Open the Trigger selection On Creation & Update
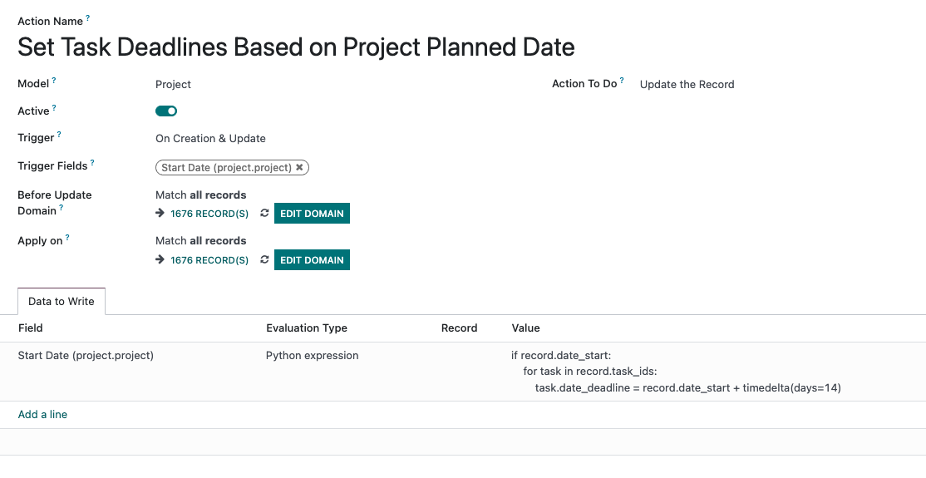The image size is (926, 478). point(210,139)
